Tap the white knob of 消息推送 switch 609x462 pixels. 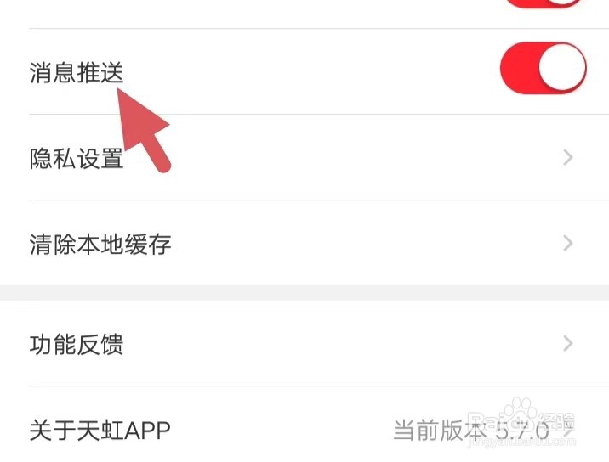561,67
